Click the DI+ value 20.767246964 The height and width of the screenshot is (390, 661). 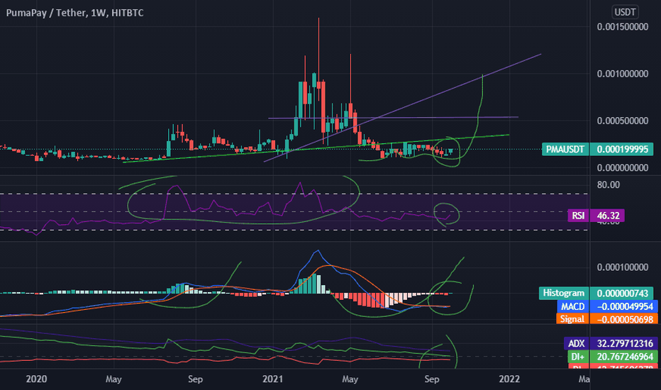coord(625,357)
